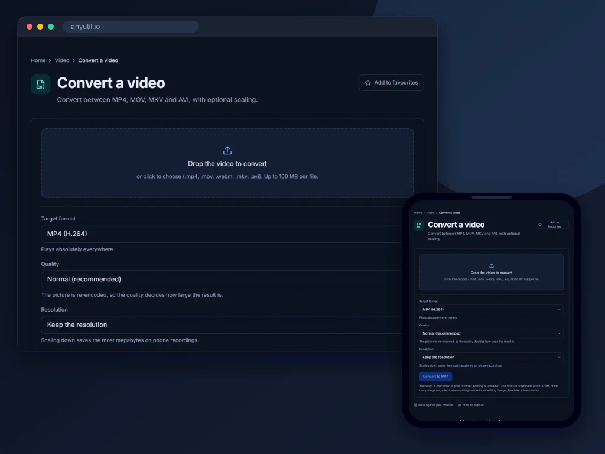The width and height of the screenshot is (605, 454).
Task: Click desktop subtitle 'Convert between MP4, MOV, MKV and AVI'
Action: coord(157,99)
